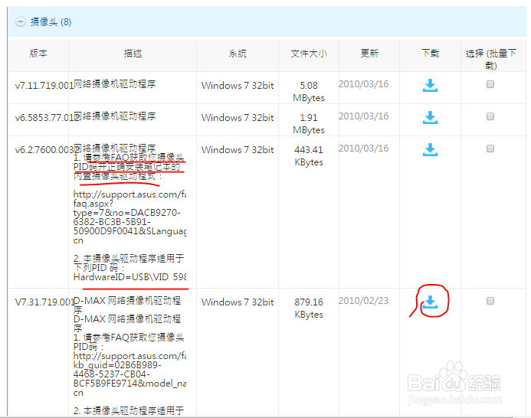The width and height of the screenshot is (531, 418).
Task: Collapse the 摄像头 (8) section
Action: 21,22
